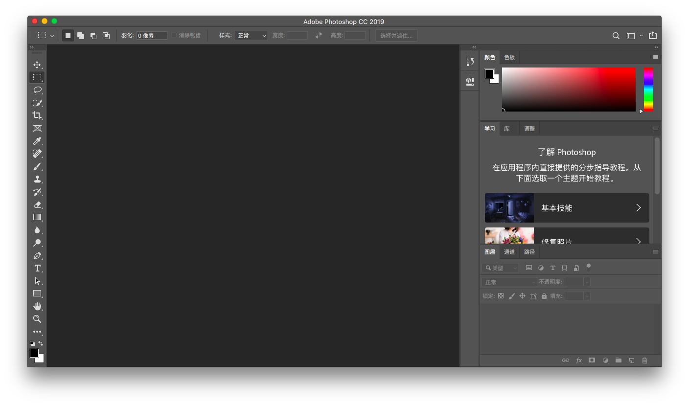Toggle the layer filter on/off switch
The height and width of the screenshot is (406, 689).
(588, 267)
